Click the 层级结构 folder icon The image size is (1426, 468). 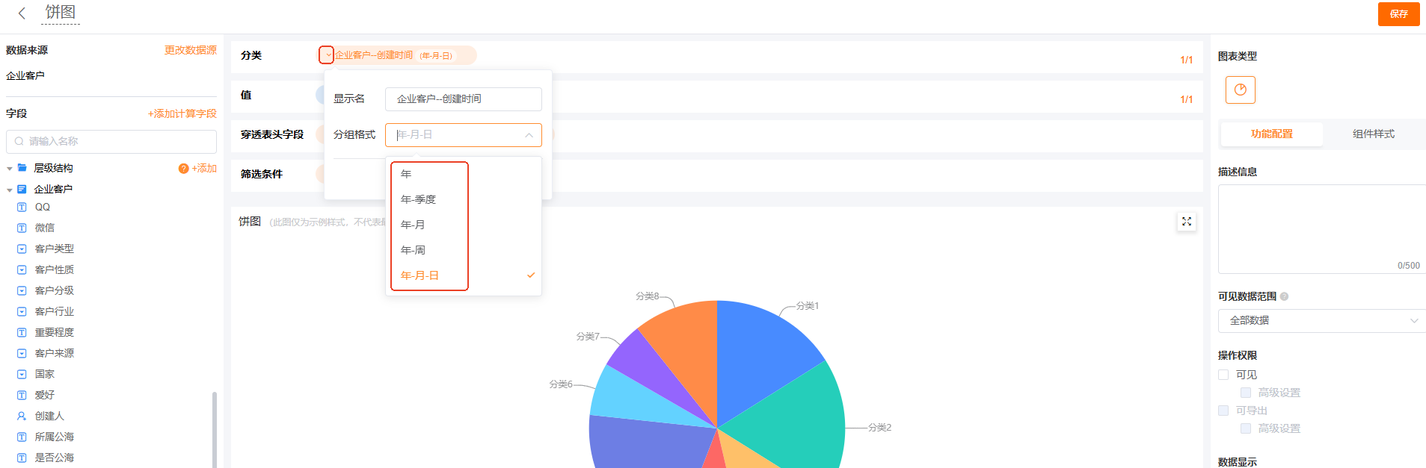tap(22, 169)
